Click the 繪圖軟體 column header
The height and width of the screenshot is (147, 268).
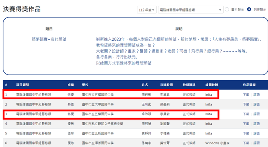click(x=212, y=85)
